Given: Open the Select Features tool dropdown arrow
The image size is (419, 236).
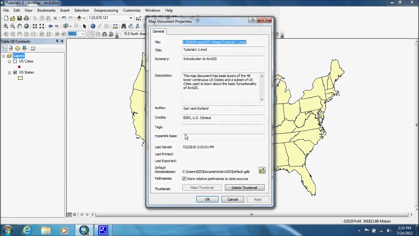Looking at the screenshot, I should [70, 26].
